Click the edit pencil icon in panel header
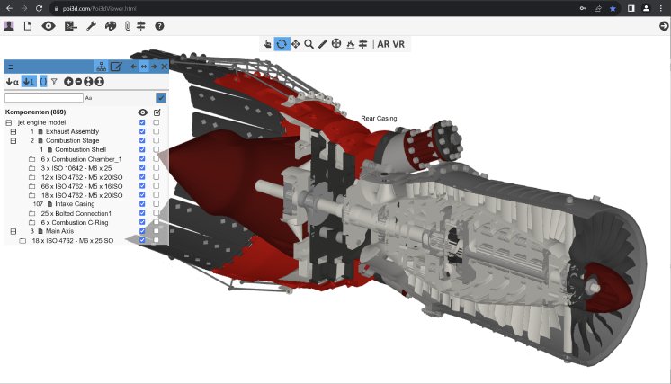The image size is (671, 384). [116, 67]
